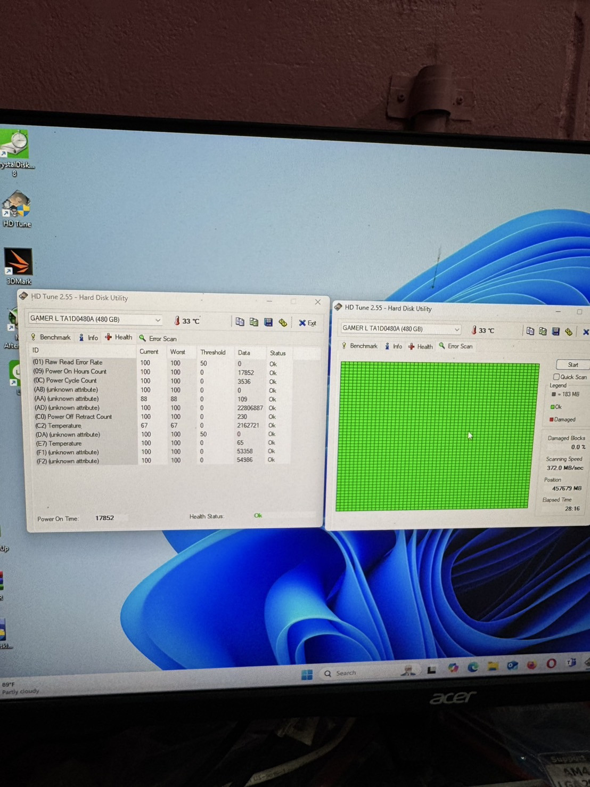The image size is (590, 787).
Task: Click the ID column header
Action: point(83,350)
